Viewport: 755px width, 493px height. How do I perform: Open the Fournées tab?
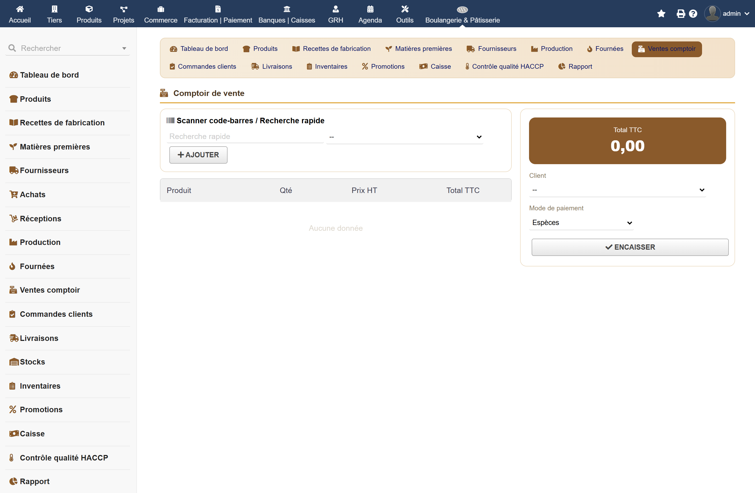coord(605,49)
